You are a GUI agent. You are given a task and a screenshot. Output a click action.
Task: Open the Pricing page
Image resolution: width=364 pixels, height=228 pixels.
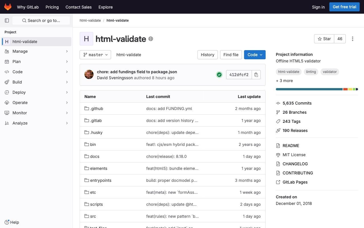[x=52, y=7]
